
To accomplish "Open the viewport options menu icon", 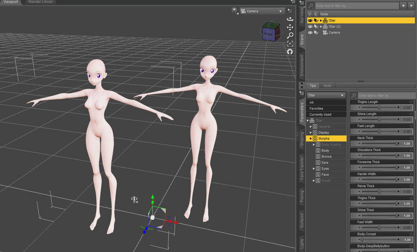I will click(x=290, y=11).
